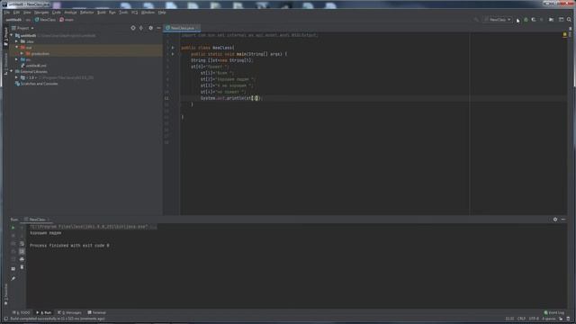The image size is (576, 324).
Task: Select the NewClass tab in Run panel
Action: 37,220
